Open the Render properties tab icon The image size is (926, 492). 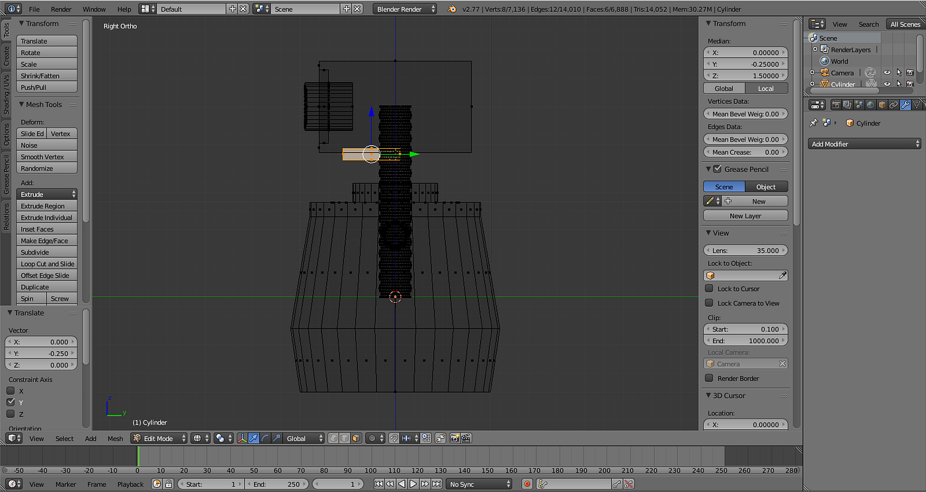836,104
